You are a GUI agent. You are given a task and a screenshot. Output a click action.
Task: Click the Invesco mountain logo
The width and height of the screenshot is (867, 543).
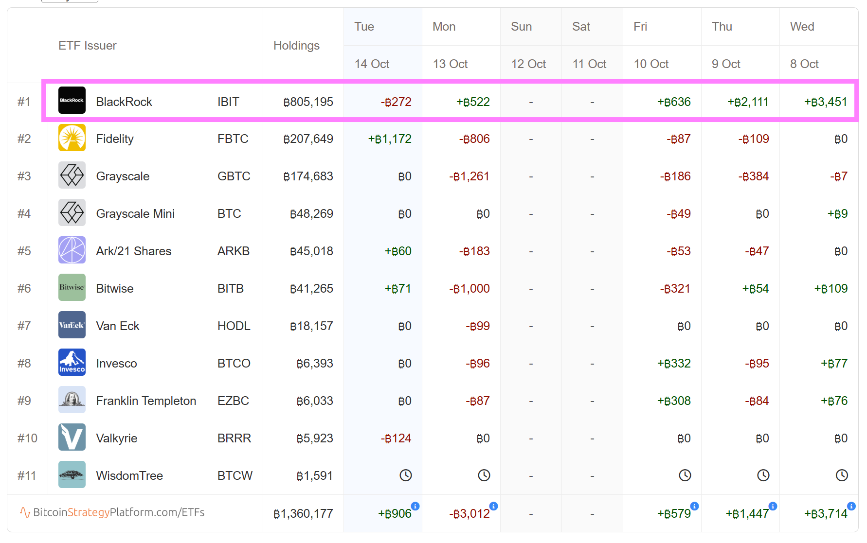coord(72,362)
